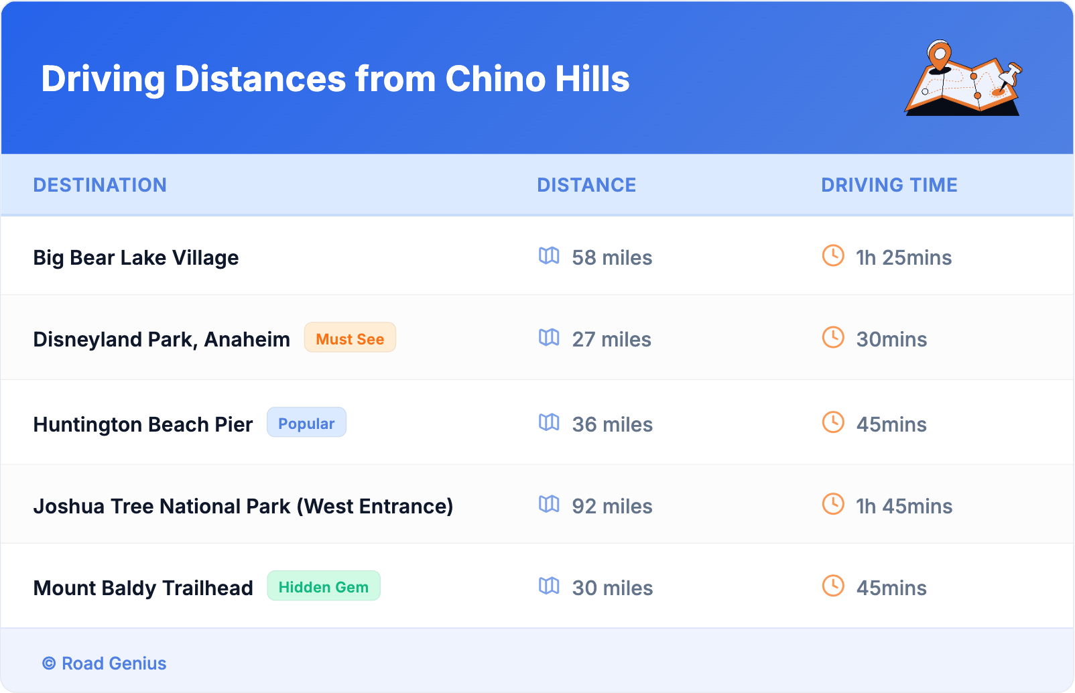
Task: Click the clock icon beside 1h 25mins
Action: click(x=833, y=255)
